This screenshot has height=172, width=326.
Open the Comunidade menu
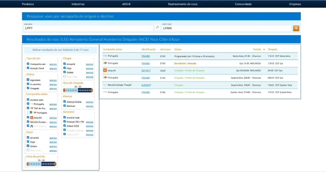pyautogui.click(x=243, y=4)
